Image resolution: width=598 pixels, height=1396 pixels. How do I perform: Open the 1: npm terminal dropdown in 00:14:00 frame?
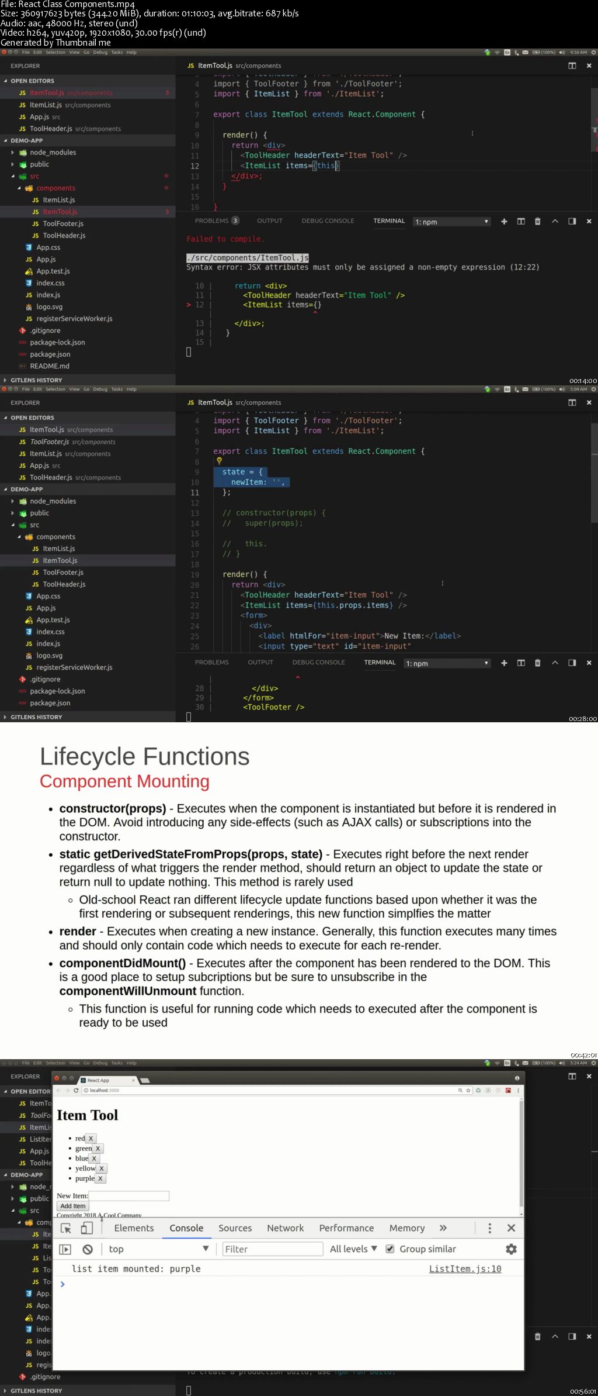(x=451, y=222)
